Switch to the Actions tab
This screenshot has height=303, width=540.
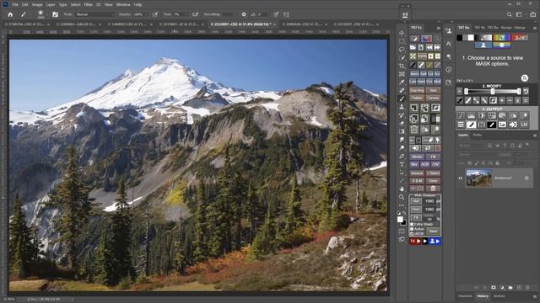[x=499, y=296]
